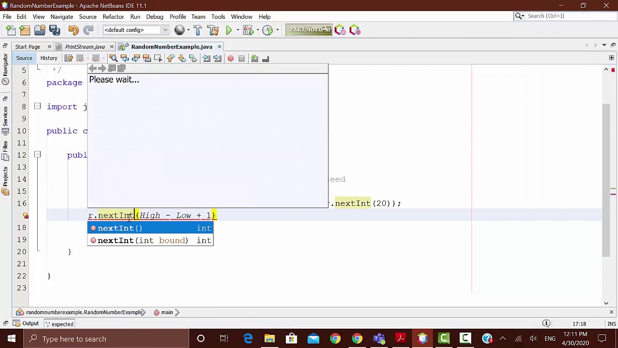Click the Debug Project icon

tap(248, 30)
